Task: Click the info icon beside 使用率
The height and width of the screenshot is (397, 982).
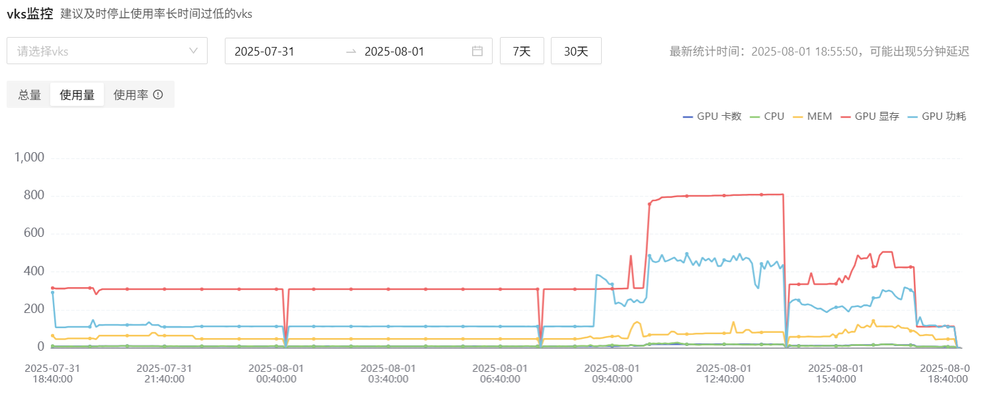Action: 158,95
